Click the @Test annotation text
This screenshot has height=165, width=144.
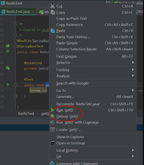[x=29, y=80]
